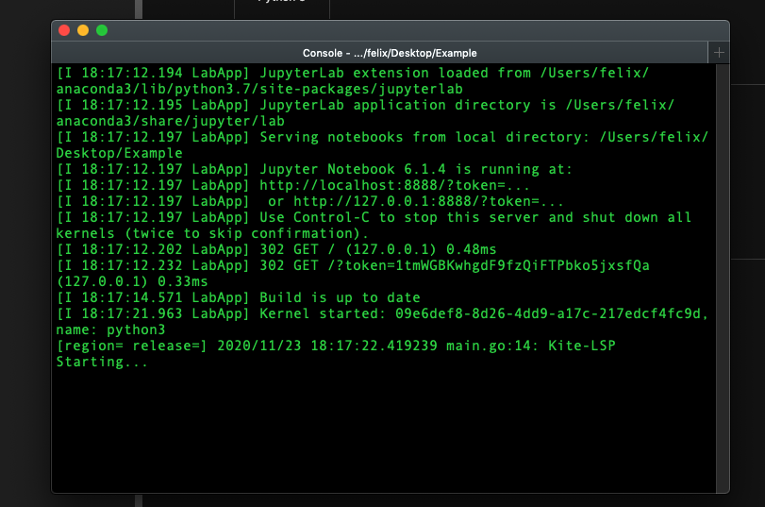Click the 'JupyterLab extension loaded from' line
Image resolution: width=765 pixels, height=507 pixels.
coord(353,74)
